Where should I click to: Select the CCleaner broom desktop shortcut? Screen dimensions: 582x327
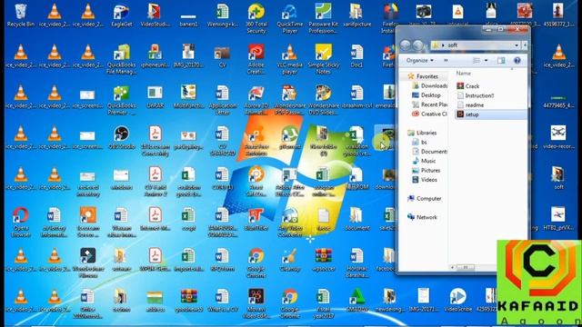coord(289,260)
